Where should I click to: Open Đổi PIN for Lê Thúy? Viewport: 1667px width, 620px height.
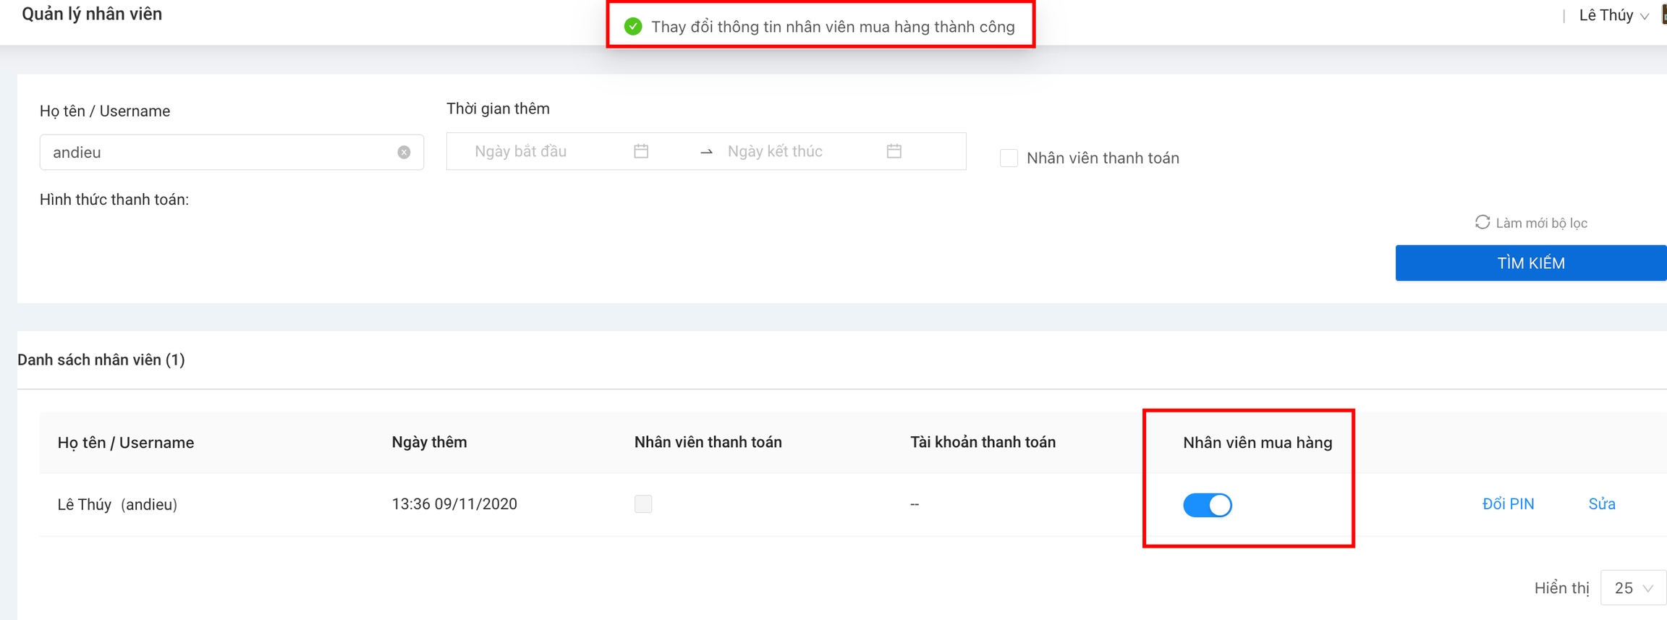click(1508, 504)
